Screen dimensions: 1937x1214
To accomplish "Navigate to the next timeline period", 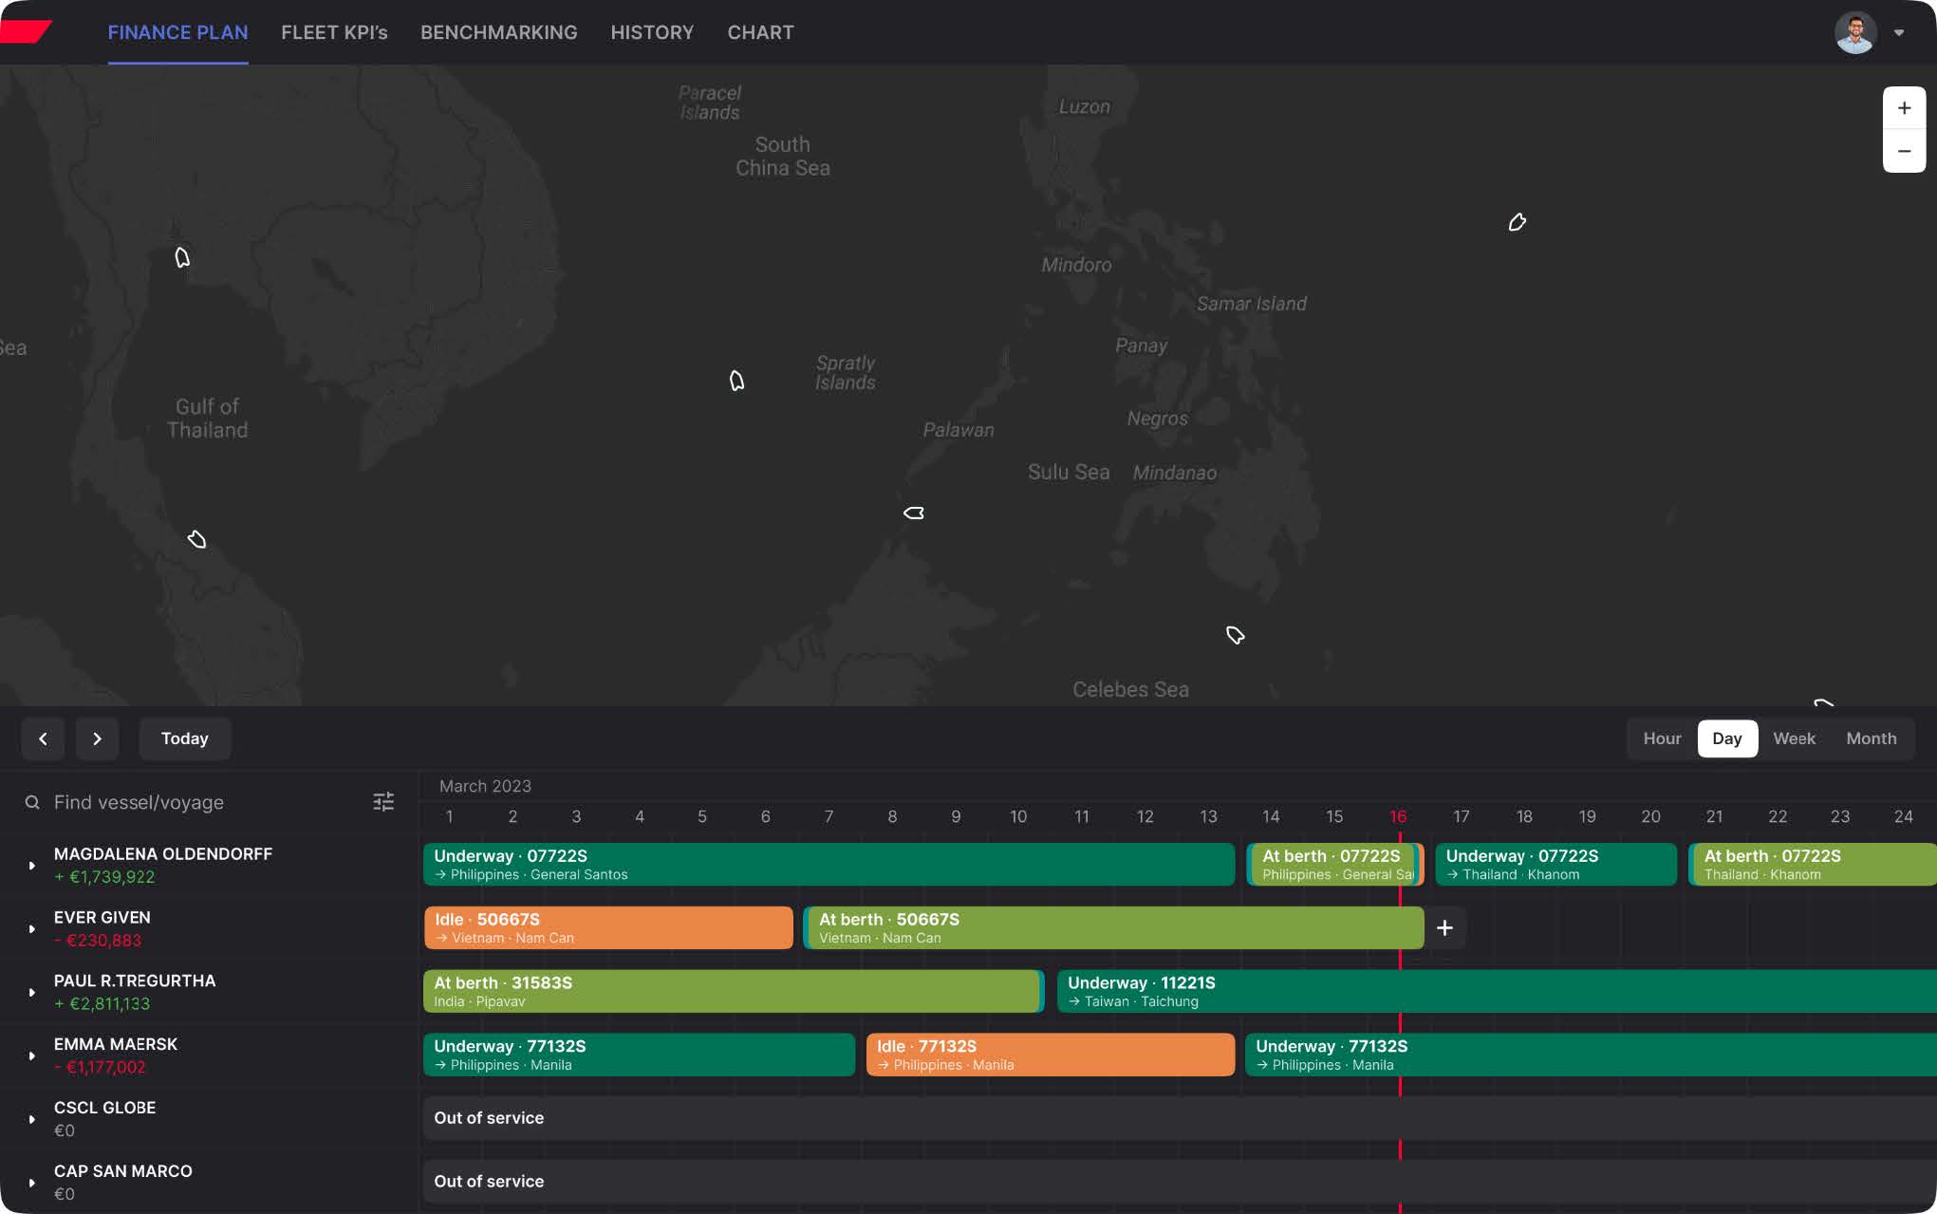I will (x=97, y=738).
